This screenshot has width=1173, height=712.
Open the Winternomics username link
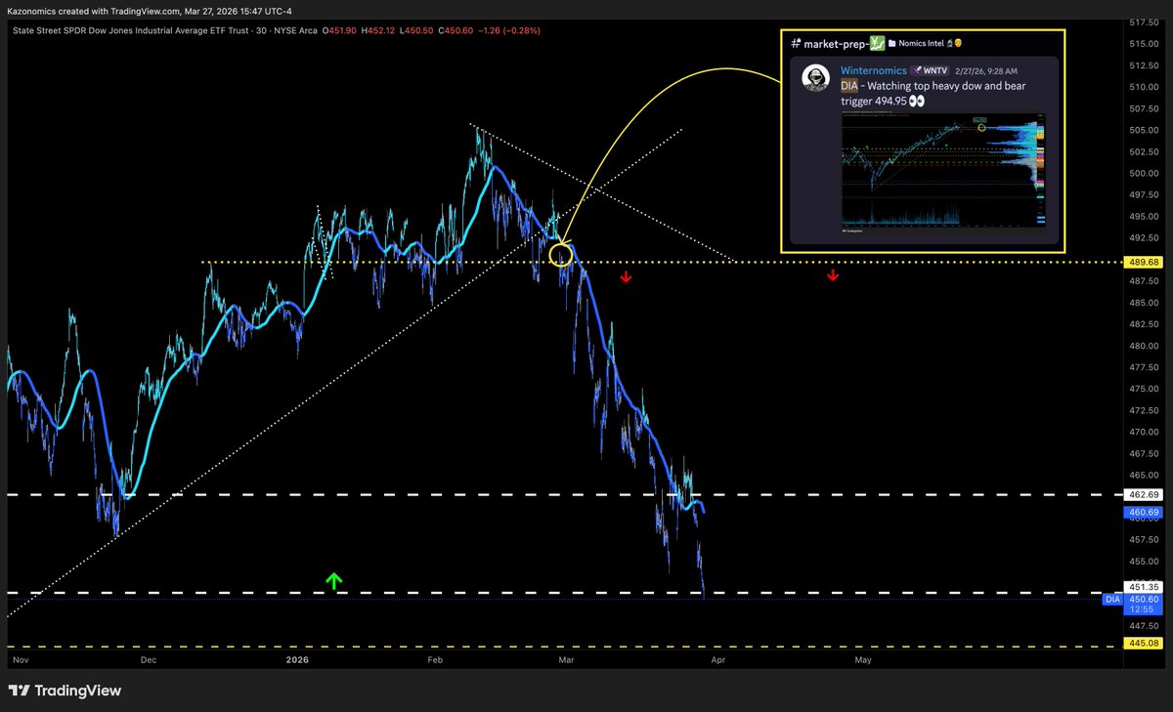[x=874, y=71]
